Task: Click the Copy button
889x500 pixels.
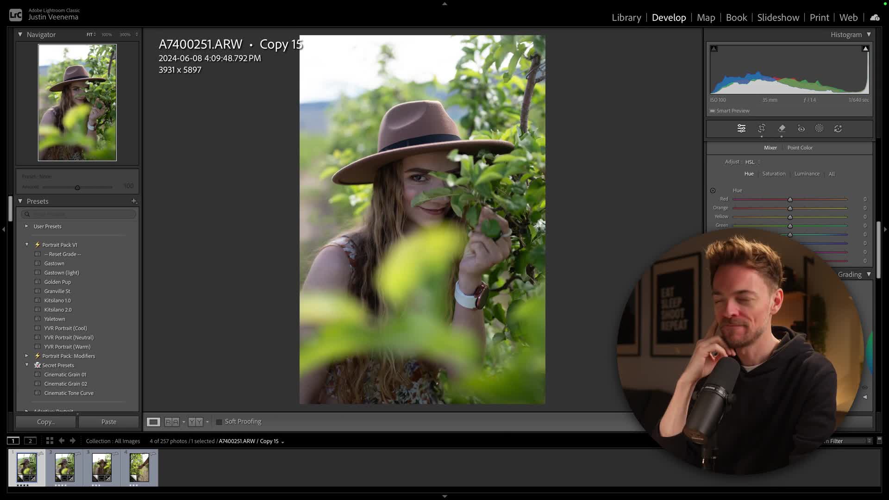Action: 45,421
